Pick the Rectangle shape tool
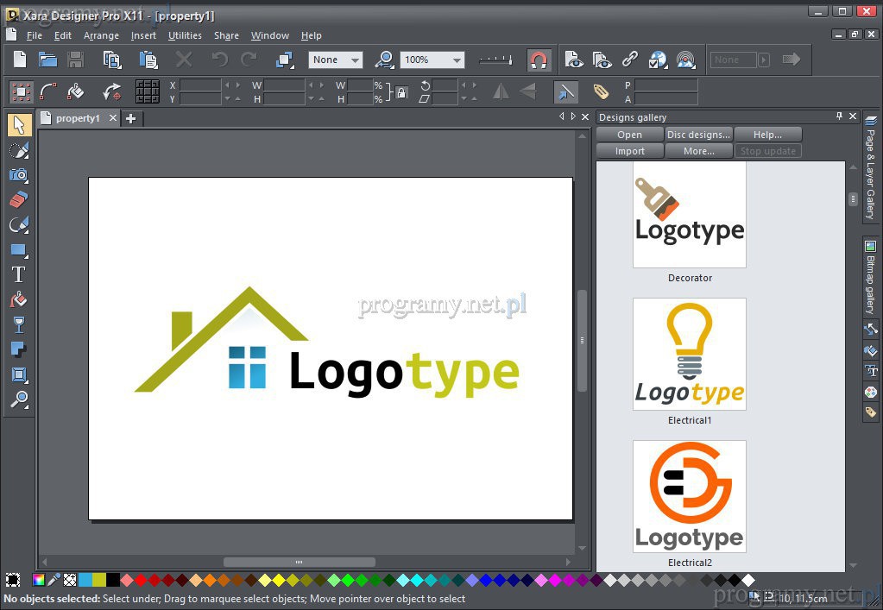 click(18, 250)
